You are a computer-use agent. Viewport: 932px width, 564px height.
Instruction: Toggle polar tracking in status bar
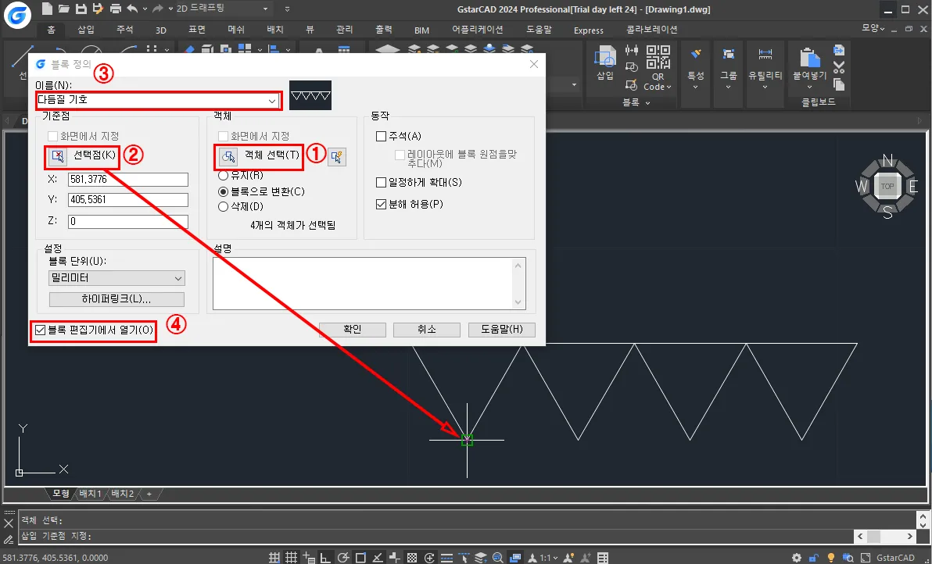click(343, 558)
